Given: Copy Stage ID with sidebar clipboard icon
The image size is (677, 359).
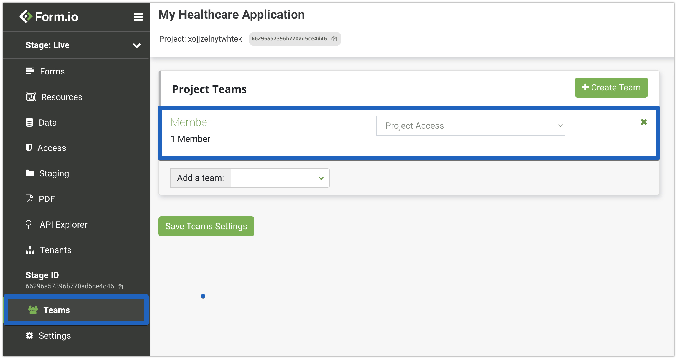Looking at the screenshot, I should [x=120, y=286].
